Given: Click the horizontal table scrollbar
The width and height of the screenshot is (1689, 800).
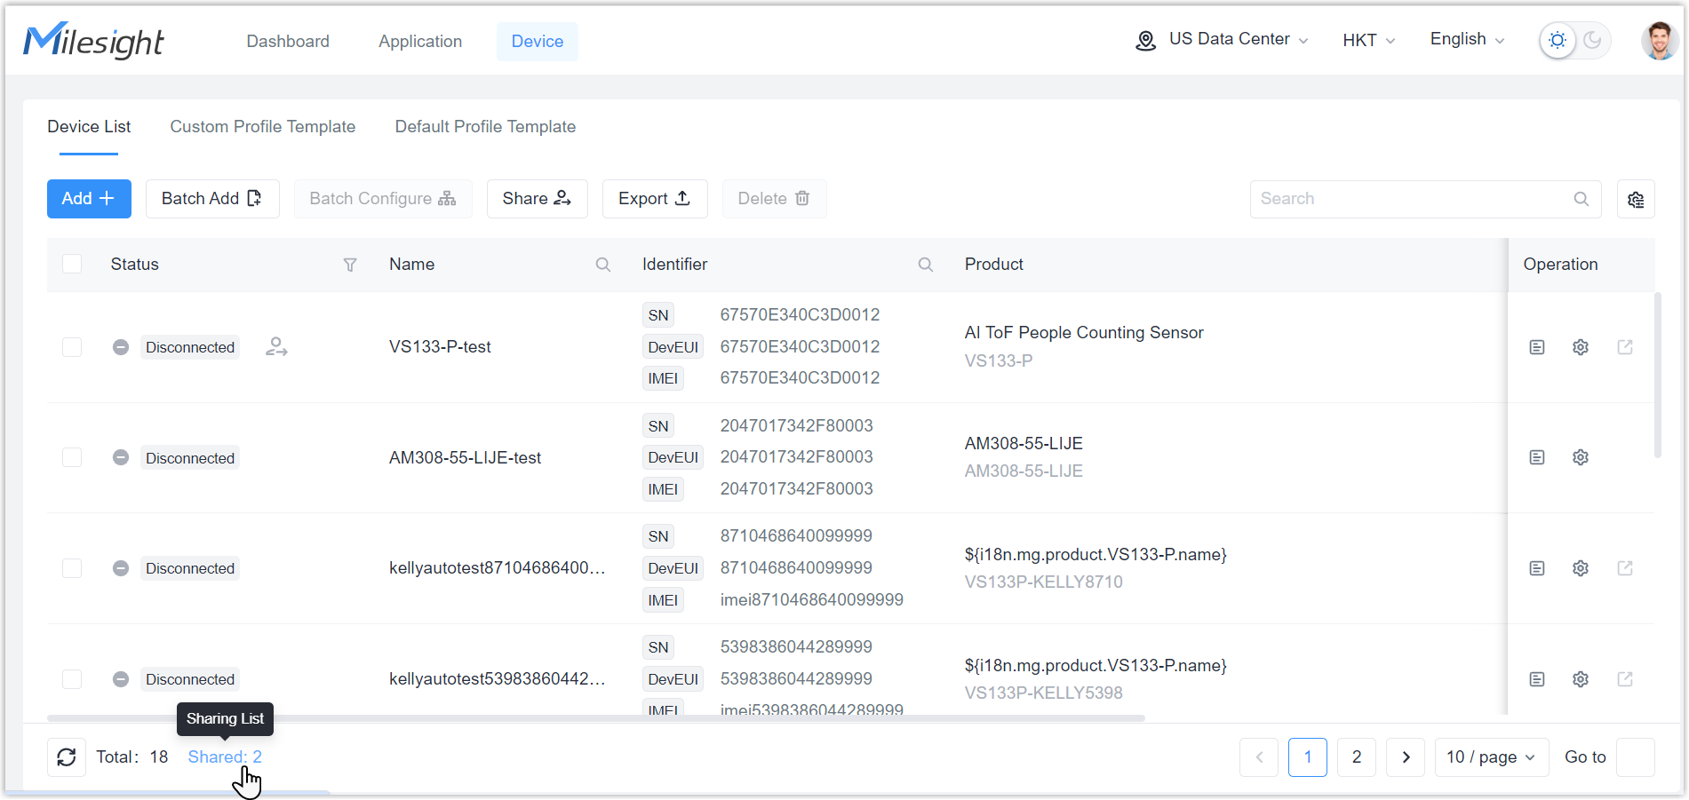Looking at the screenshot, I should point(596,717).
